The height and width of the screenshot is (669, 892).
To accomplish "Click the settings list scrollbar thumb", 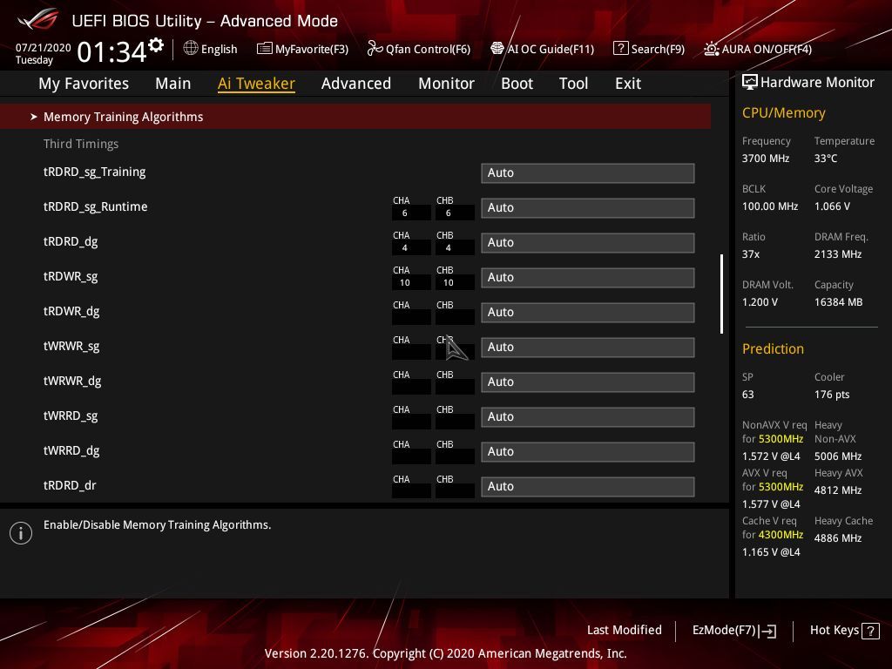I will [x=721, y=294].
